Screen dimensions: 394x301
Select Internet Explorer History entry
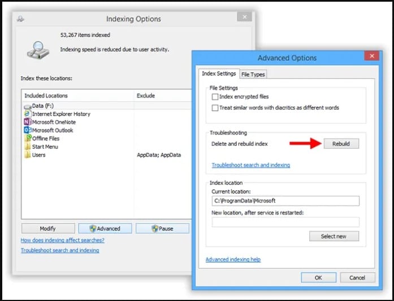(61, 114)
